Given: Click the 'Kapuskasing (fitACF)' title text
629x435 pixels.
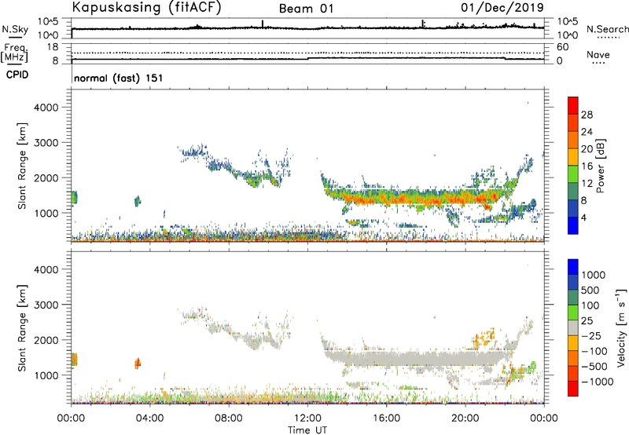Looking at the screenshot, I should pyautogui.click(x=146, y=8).
